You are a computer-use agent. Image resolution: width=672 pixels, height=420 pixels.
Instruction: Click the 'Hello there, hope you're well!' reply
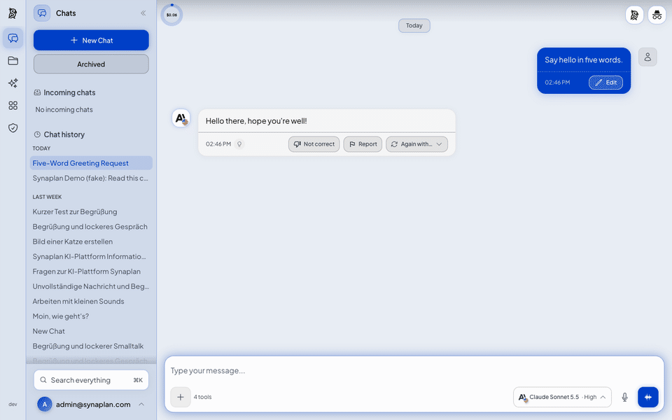(x=256, y=121)
